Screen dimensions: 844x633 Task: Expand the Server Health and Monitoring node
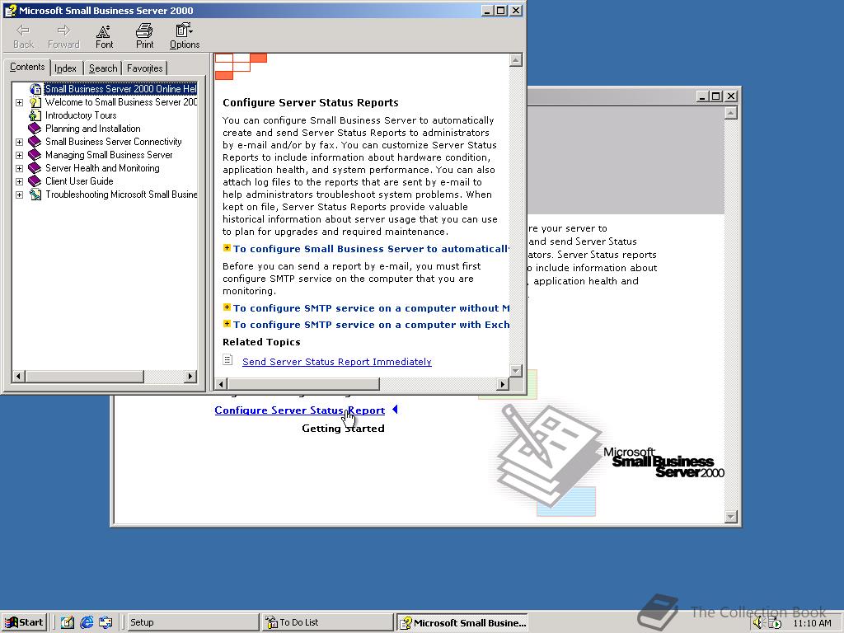point(20,168)
